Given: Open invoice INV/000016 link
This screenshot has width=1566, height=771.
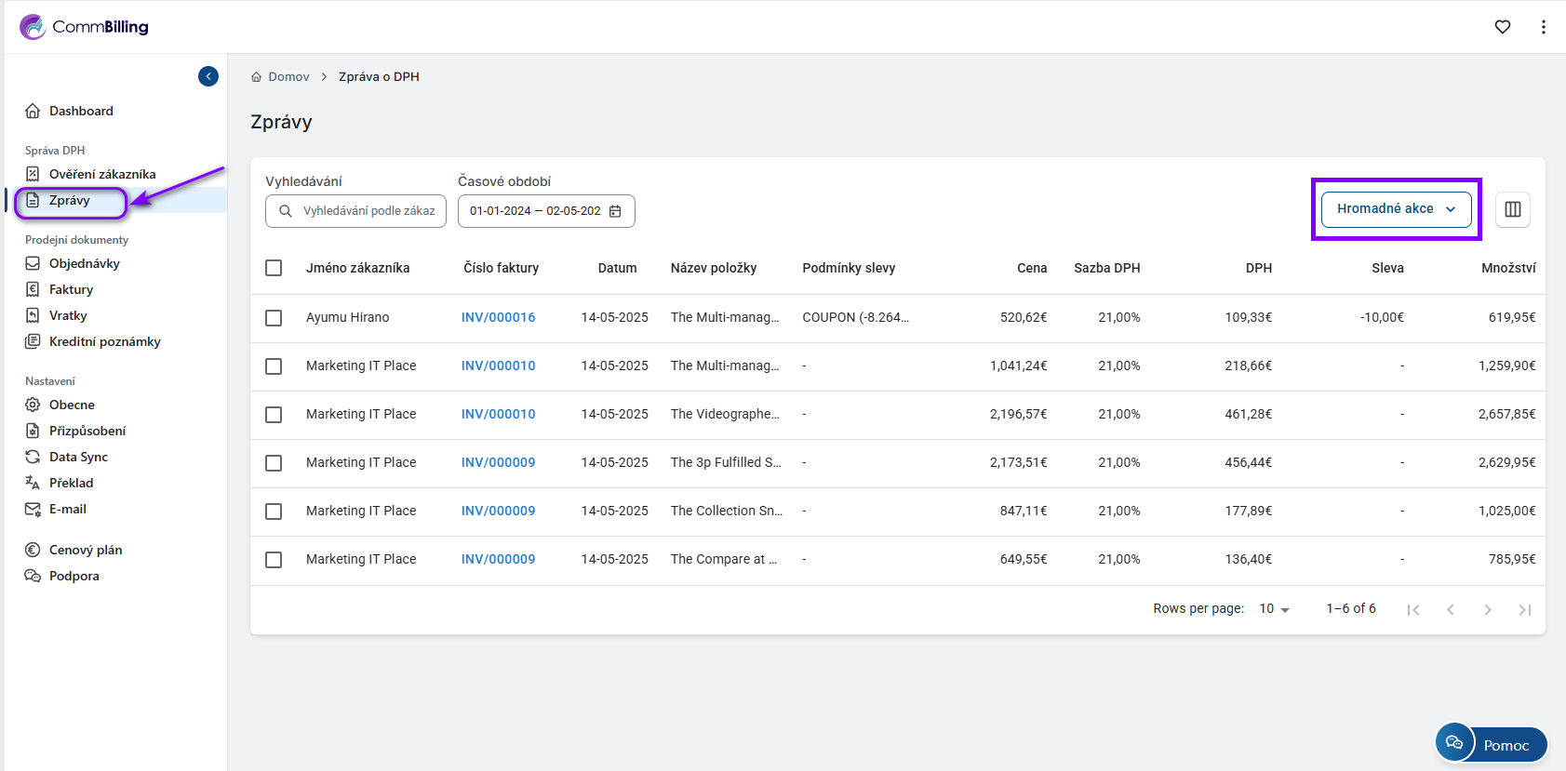Looking at the screenshot, I should (498, 317).
